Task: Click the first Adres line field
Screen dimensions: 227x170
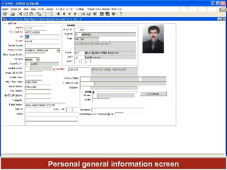Action: click(51, 114)
